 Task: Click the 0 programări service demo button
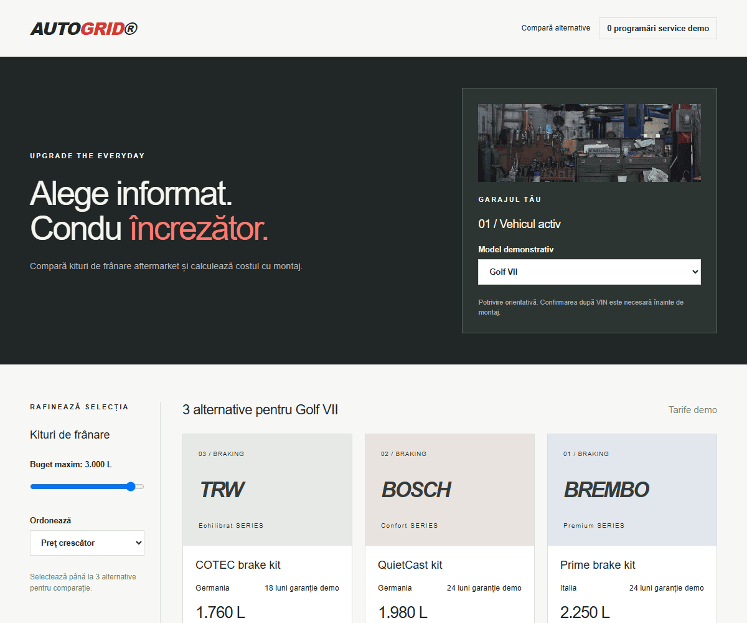pos(658,29)
